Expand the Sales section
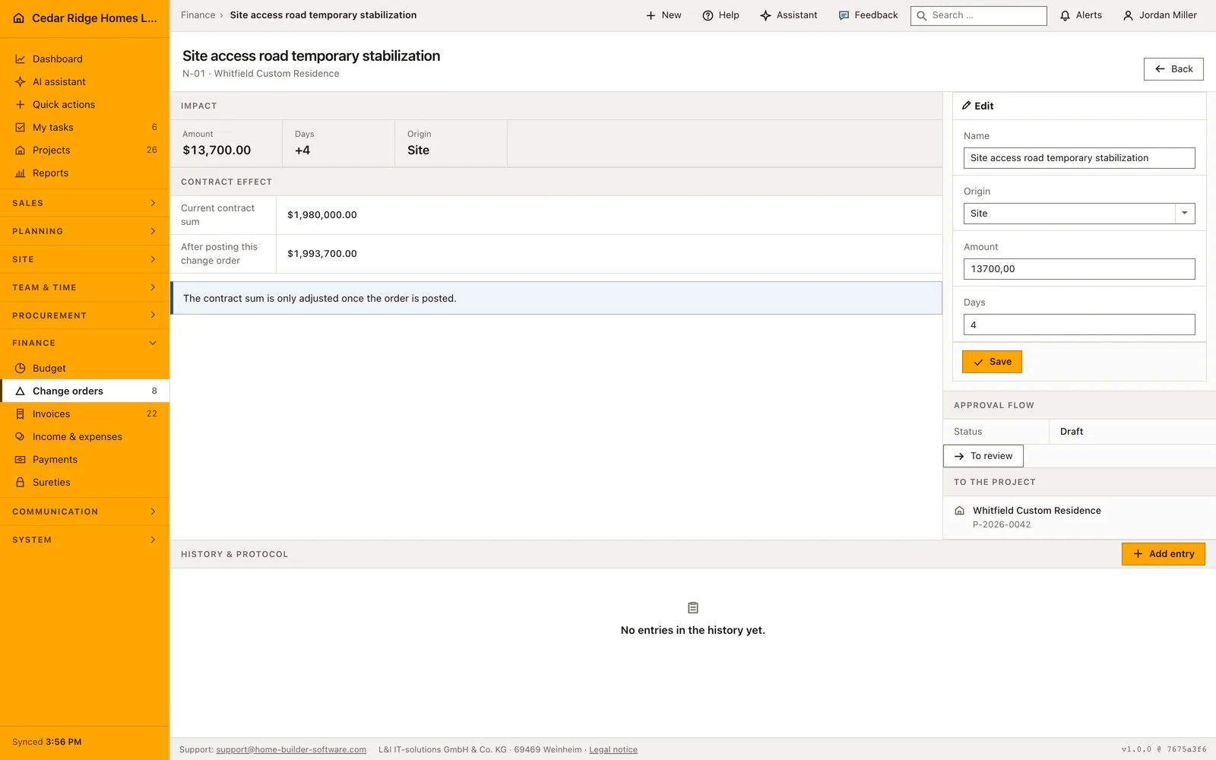 coord(84,203)
